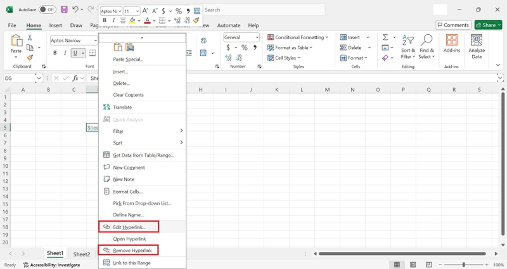The height and width of the screenshot is (269, 507).
Task: Click the Comma Style icon in Number group
Action: pos(255,47)
